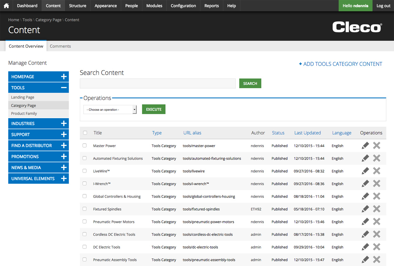
Task: Edit the Master Power row
Action: pos(365,146)
